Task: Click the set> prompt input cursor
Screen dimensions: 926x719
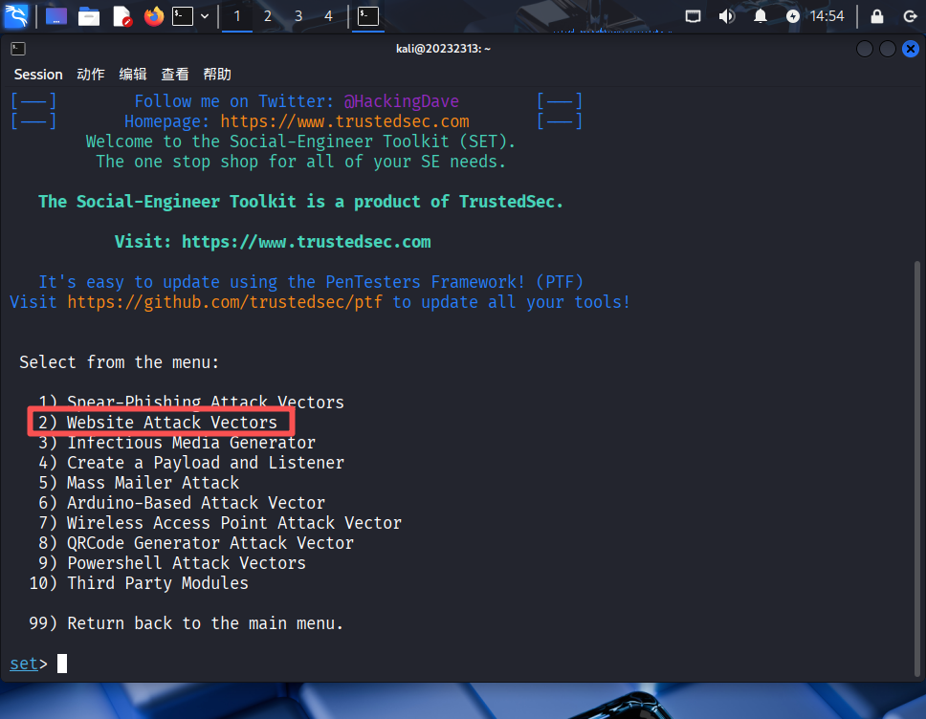Action: point(62,664)
